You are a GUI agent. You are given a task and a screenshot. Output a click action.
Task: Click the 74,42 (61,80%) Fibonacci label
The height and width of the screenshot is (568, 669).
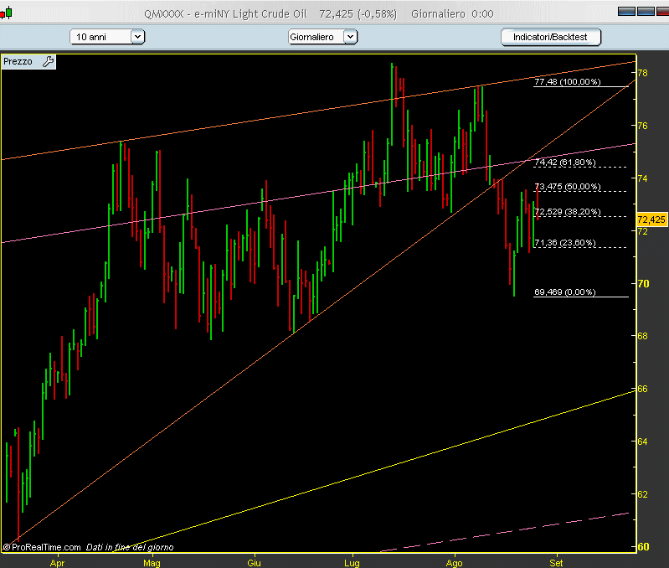565,163
